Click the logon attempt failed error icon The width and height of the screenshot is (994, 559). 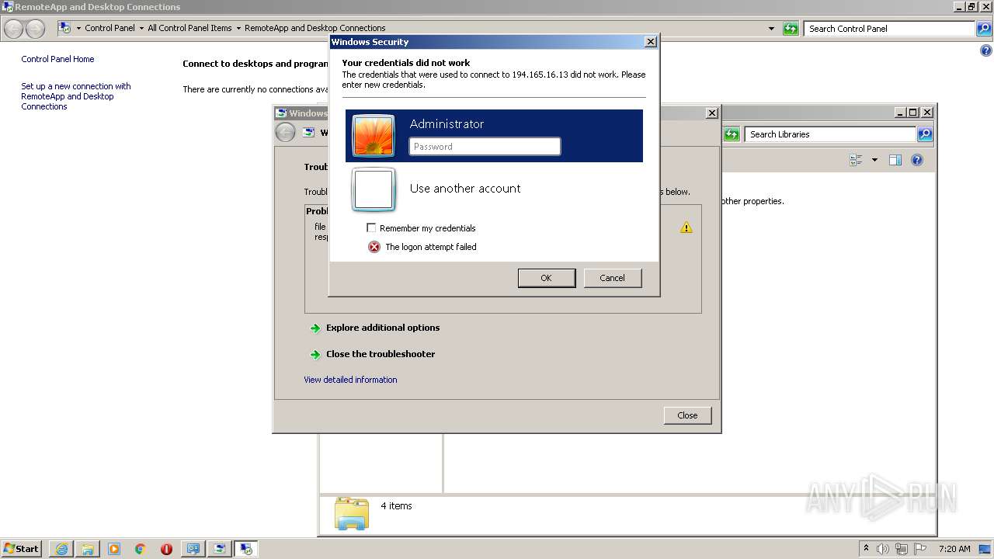[374, 247]
